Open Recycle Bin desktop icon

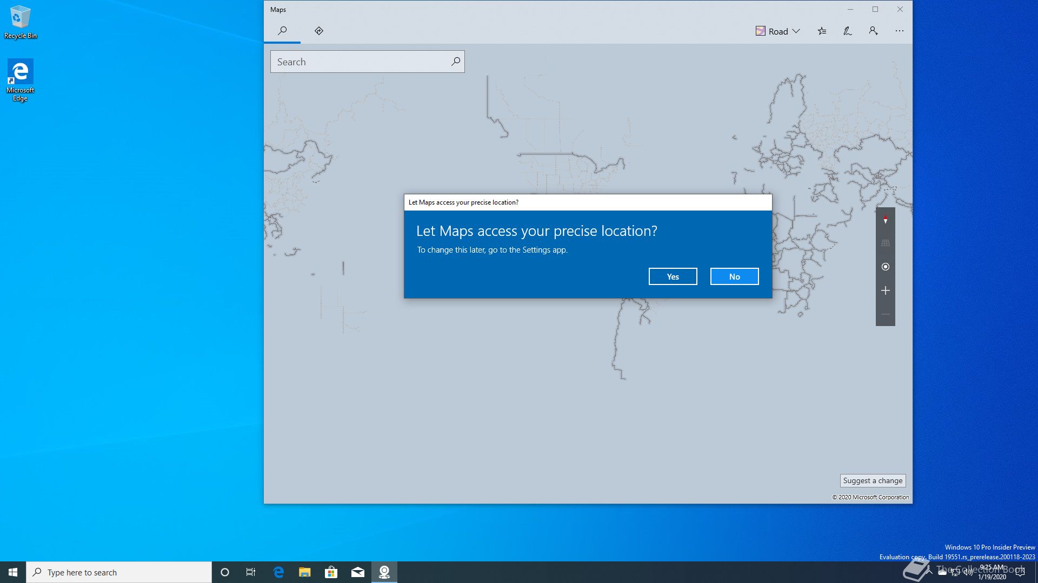click(x=21, y=22)
